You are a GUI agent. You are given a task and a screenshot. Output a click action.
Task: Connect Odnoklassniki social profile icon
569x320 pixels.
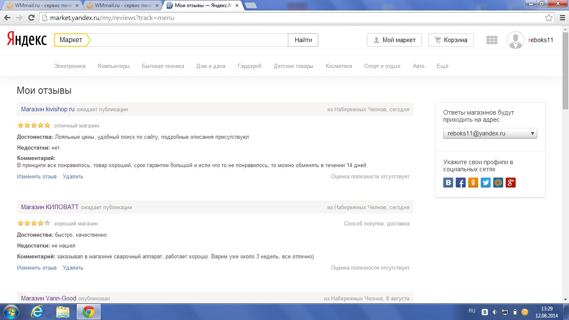(x=473, y=182)
